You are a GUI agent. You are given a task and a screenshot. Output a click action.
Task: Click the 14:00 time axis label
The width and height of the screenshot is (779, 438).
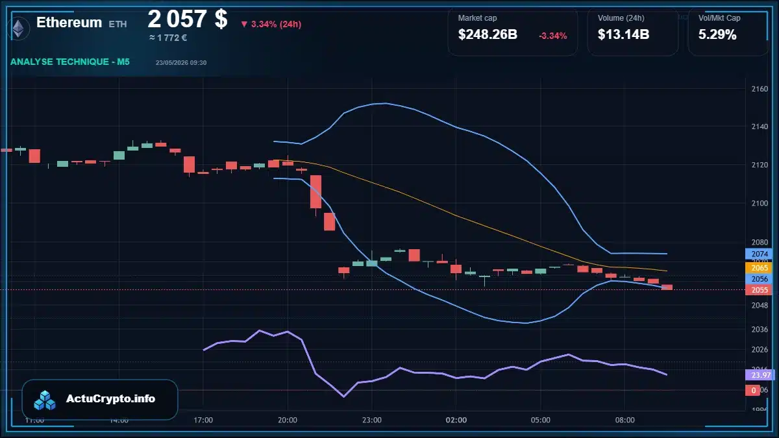[119, 420]
